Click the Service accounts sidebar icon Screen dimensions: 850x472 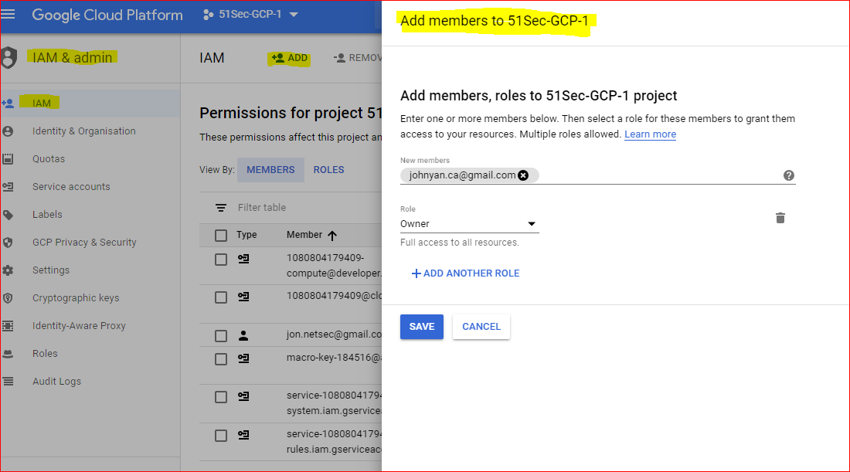[8, 187]
